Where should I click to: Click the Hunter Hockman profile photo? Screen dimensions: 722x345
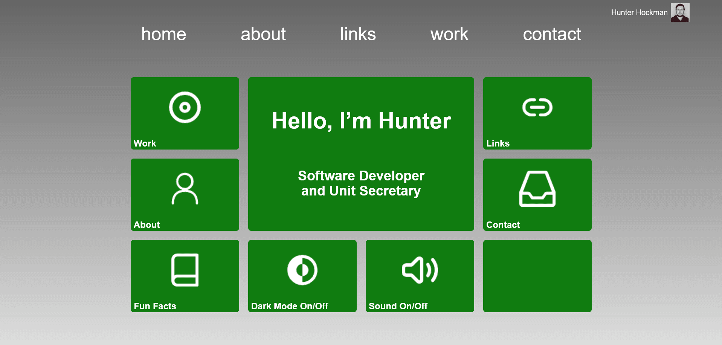(x=680, y=12)
